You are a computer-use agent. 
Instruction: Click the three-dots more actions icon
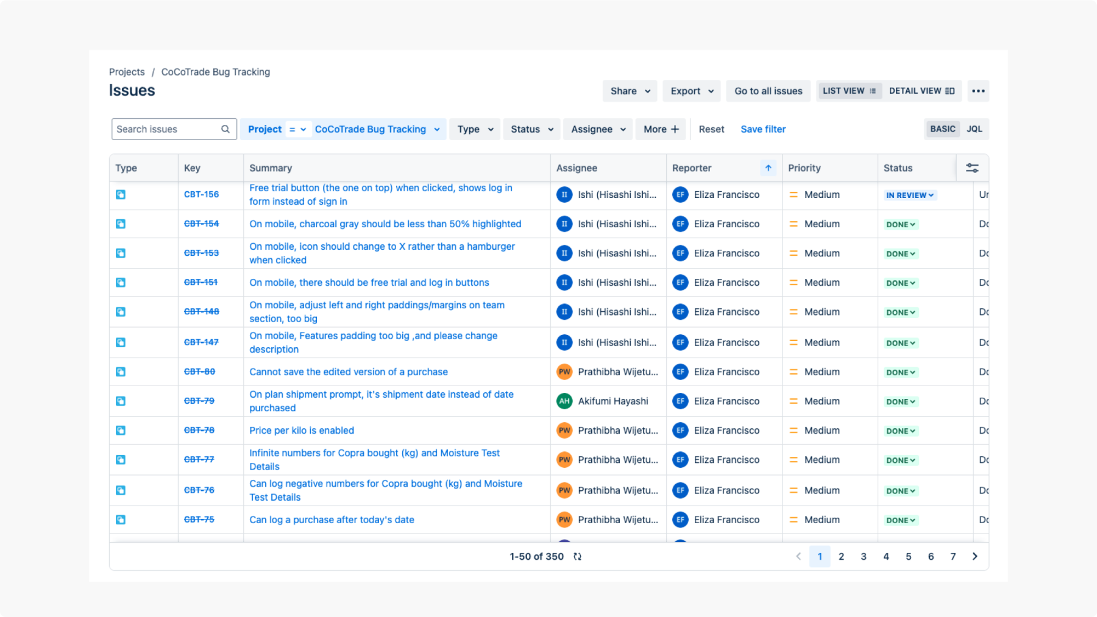click(x=978, y=91)
